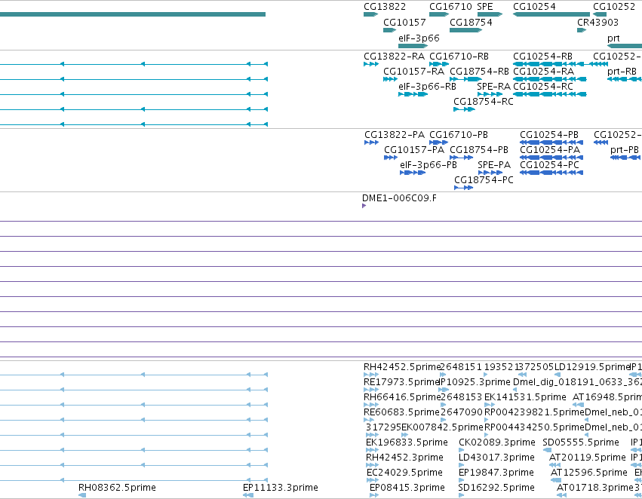The height and width of the screenshot is (499, 642).
Task: Click the CG16710 gene label
Action: 450,7
